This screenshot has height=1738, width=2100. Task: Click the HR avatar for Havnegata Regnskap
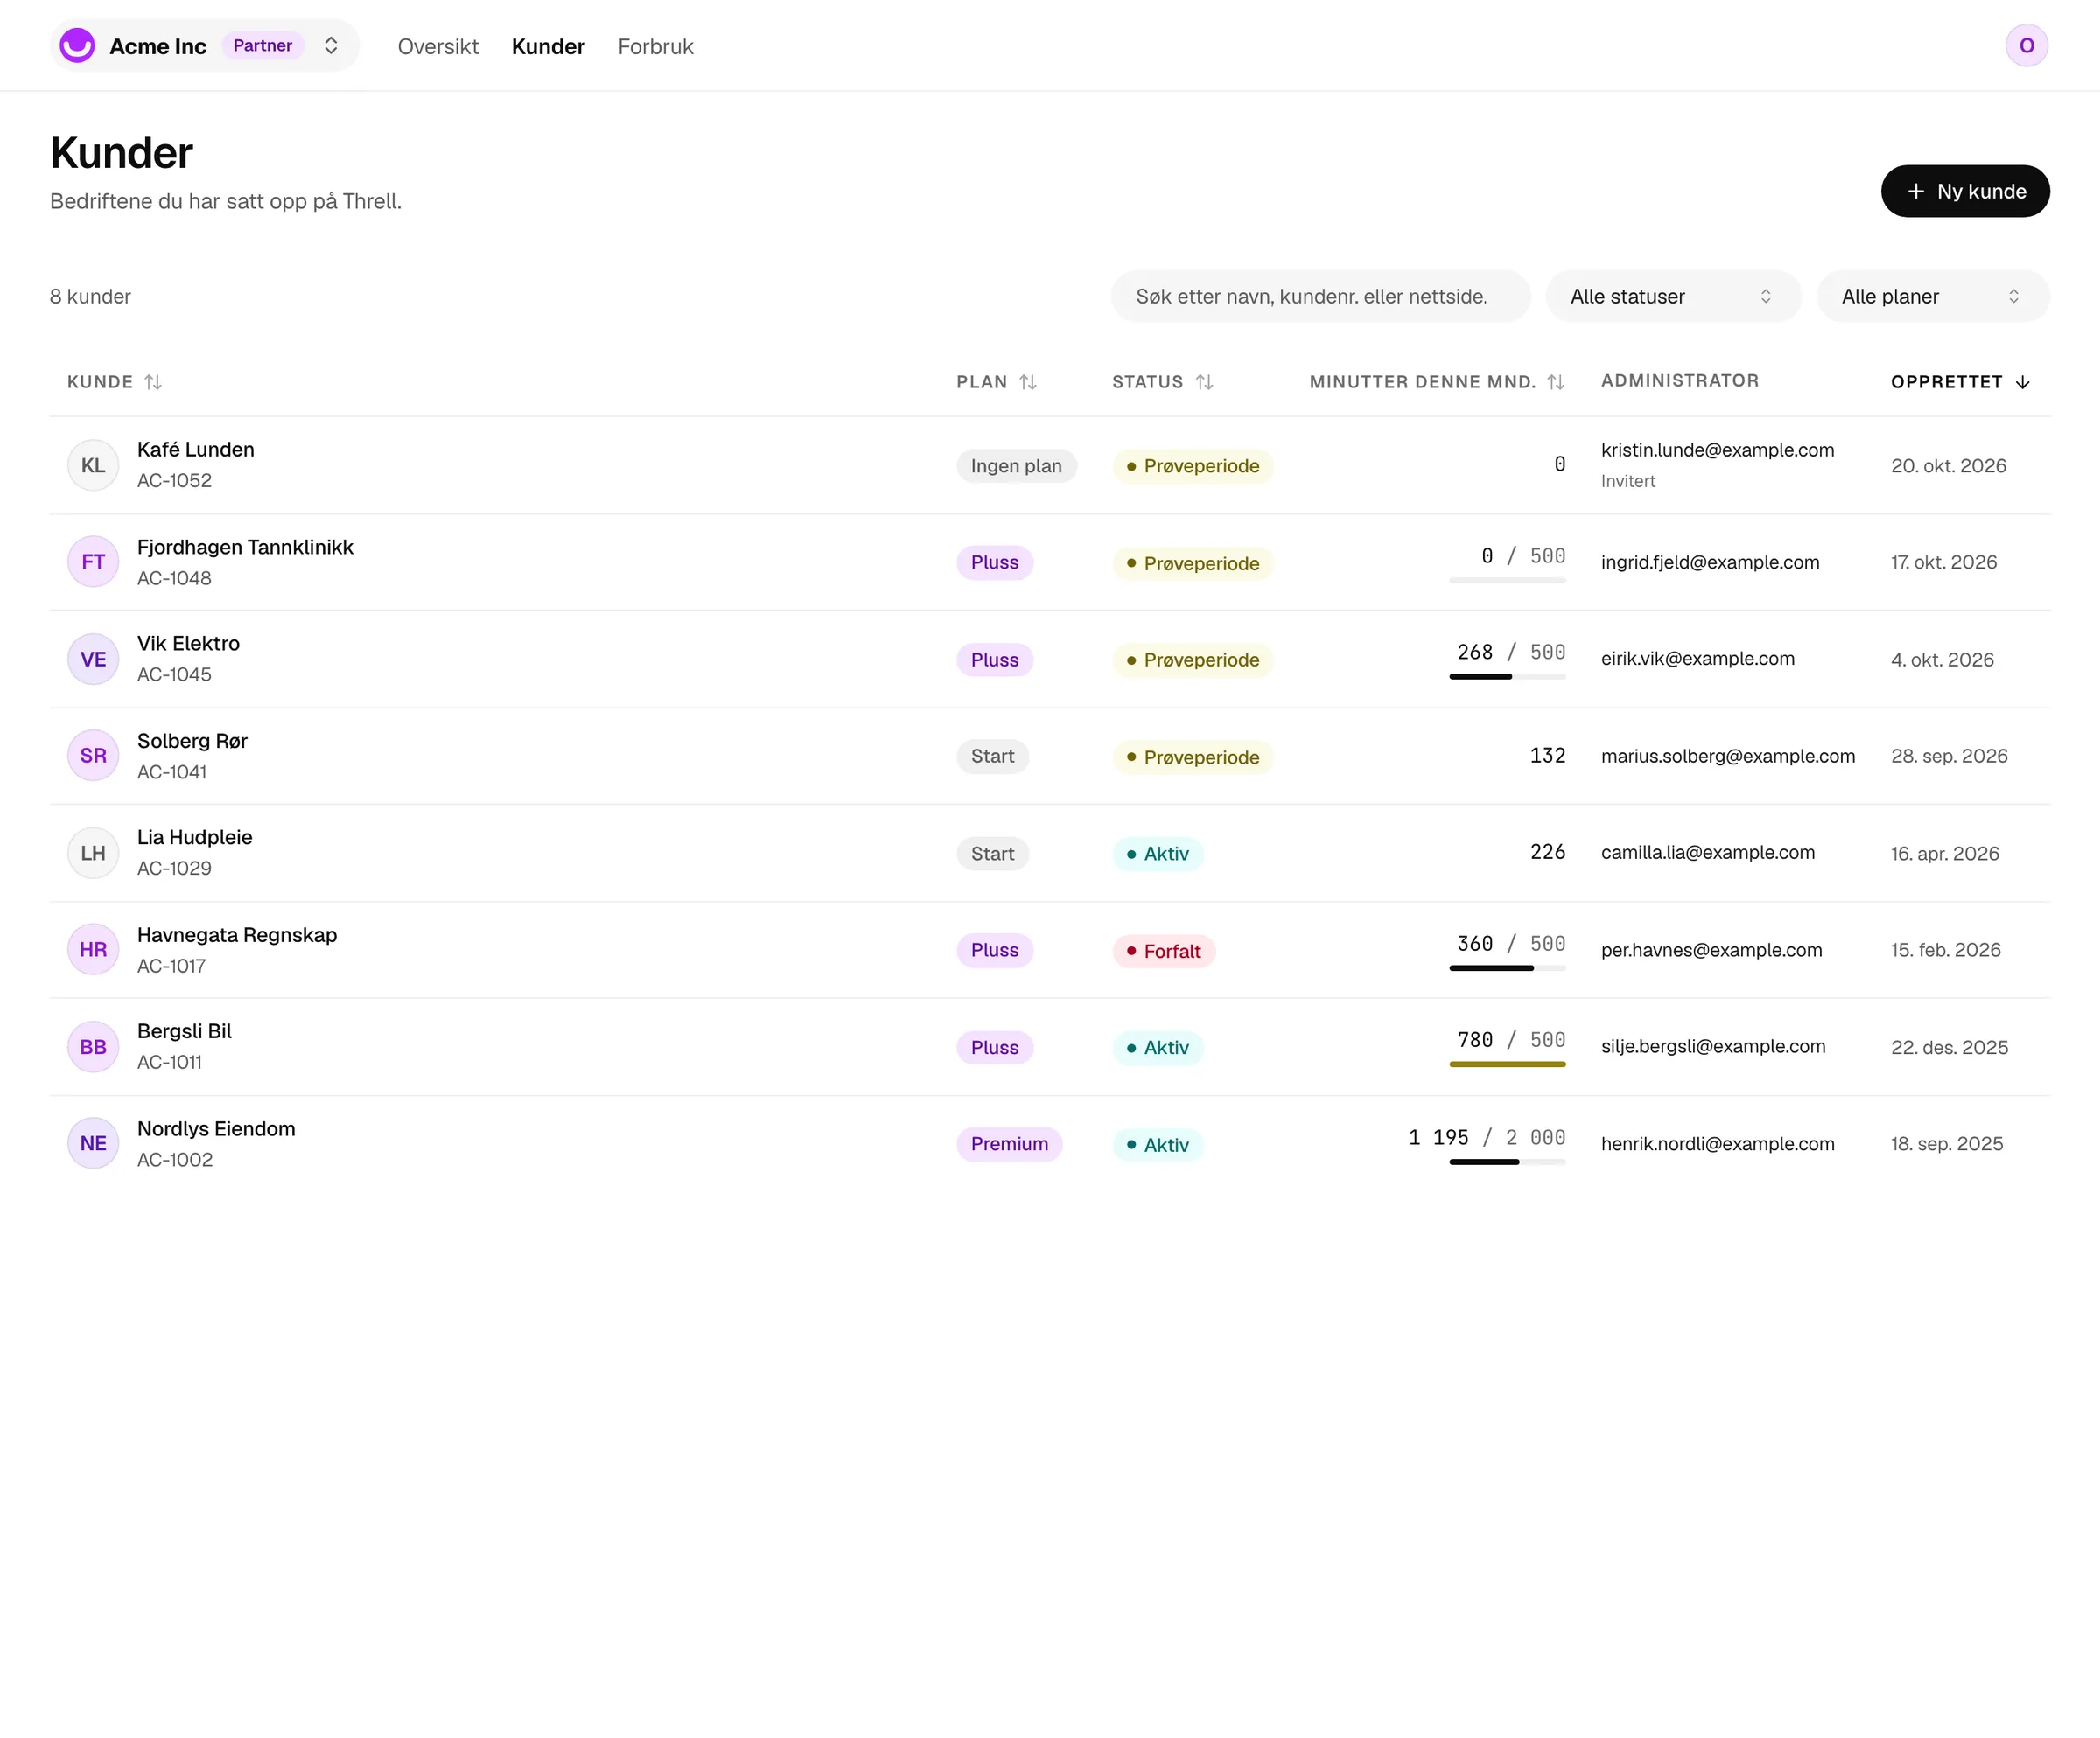point(93,949)
